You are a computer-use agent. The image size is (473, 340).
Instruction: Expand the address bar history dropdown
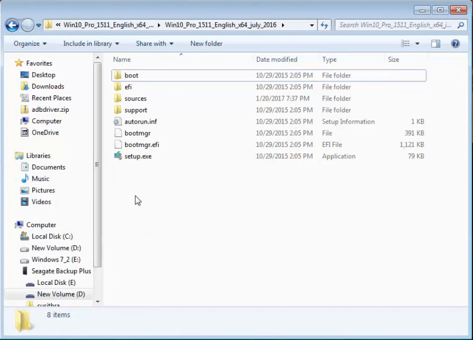click(312, 25)
